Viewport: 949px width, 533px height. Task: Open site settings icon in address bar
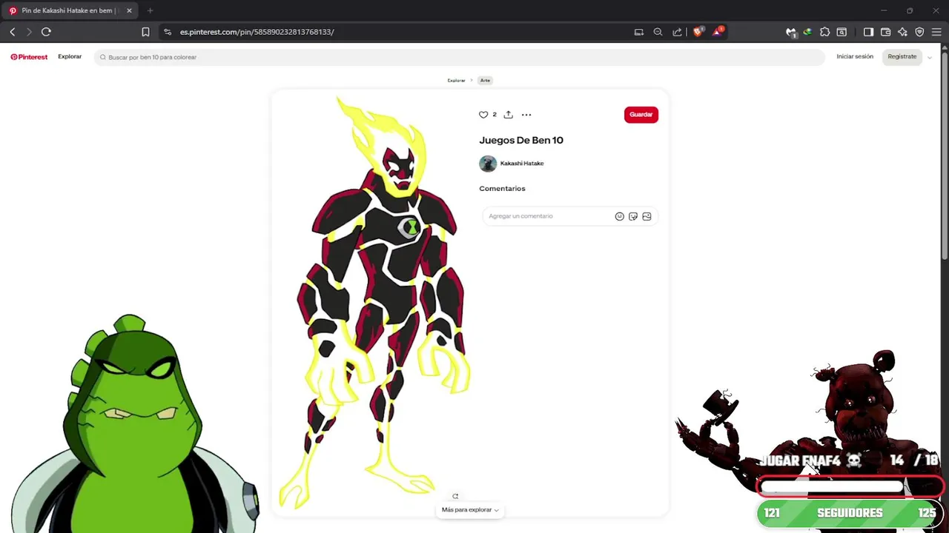click(x=167, y=32)
